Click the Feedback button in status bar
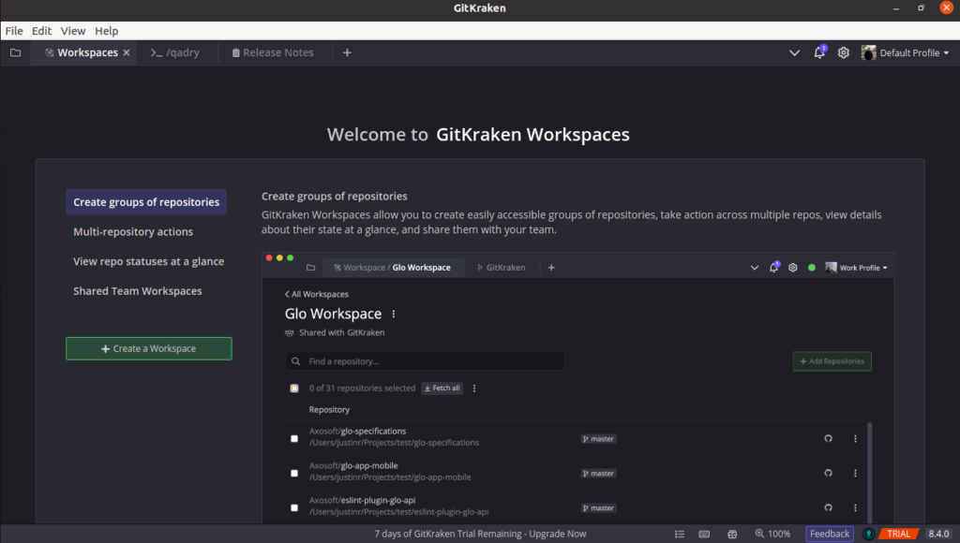Viewport: 960px width, 543px height. [x=830, y=534]
